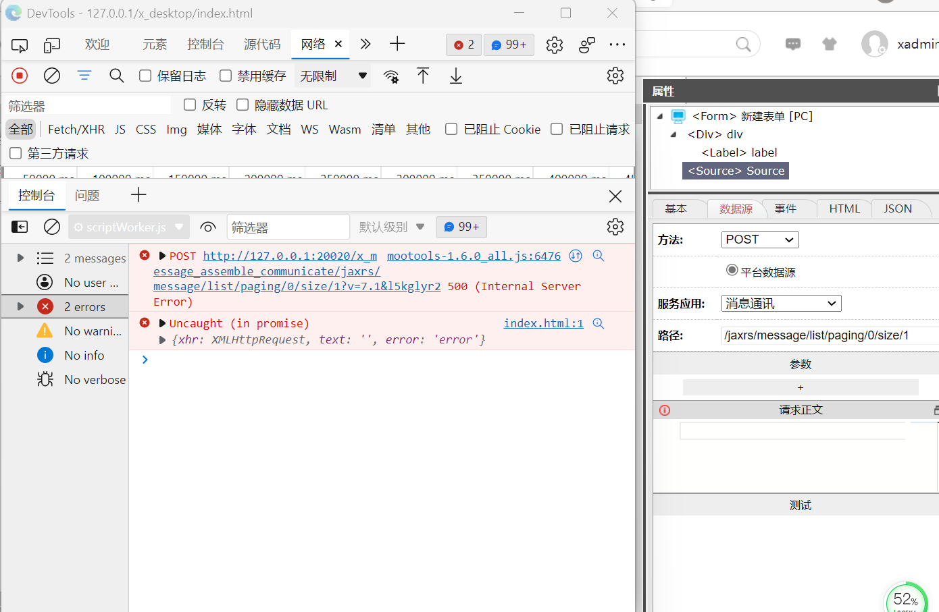Open the 方法 POST dropdown
This screenshot has height=612, width=939.
pyautogui.click(x=759, y=240)
